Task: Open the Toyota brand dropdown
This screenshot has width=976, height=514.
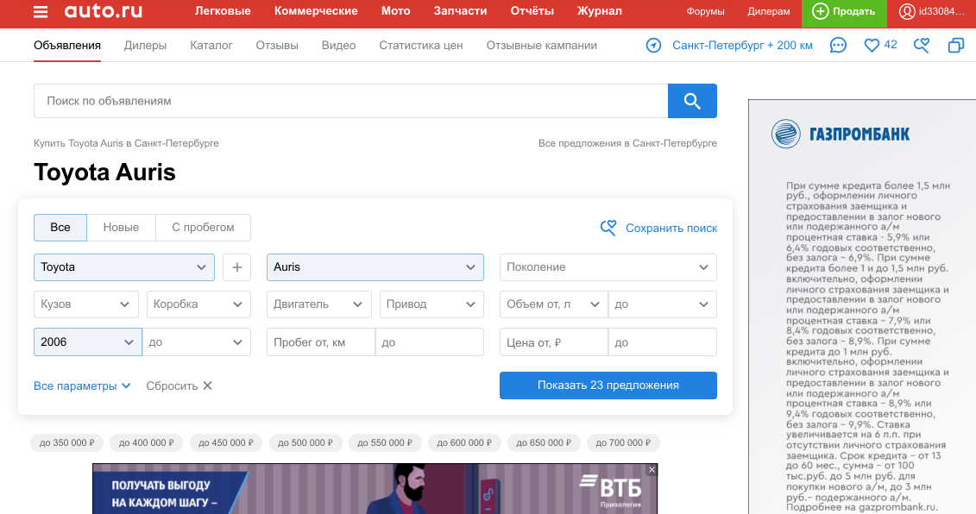Action: (124, 267)
